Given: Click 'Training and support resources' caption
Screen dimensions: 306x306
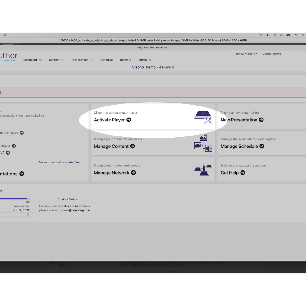Looking at the screenshot, I should click(x=243, y=166).
